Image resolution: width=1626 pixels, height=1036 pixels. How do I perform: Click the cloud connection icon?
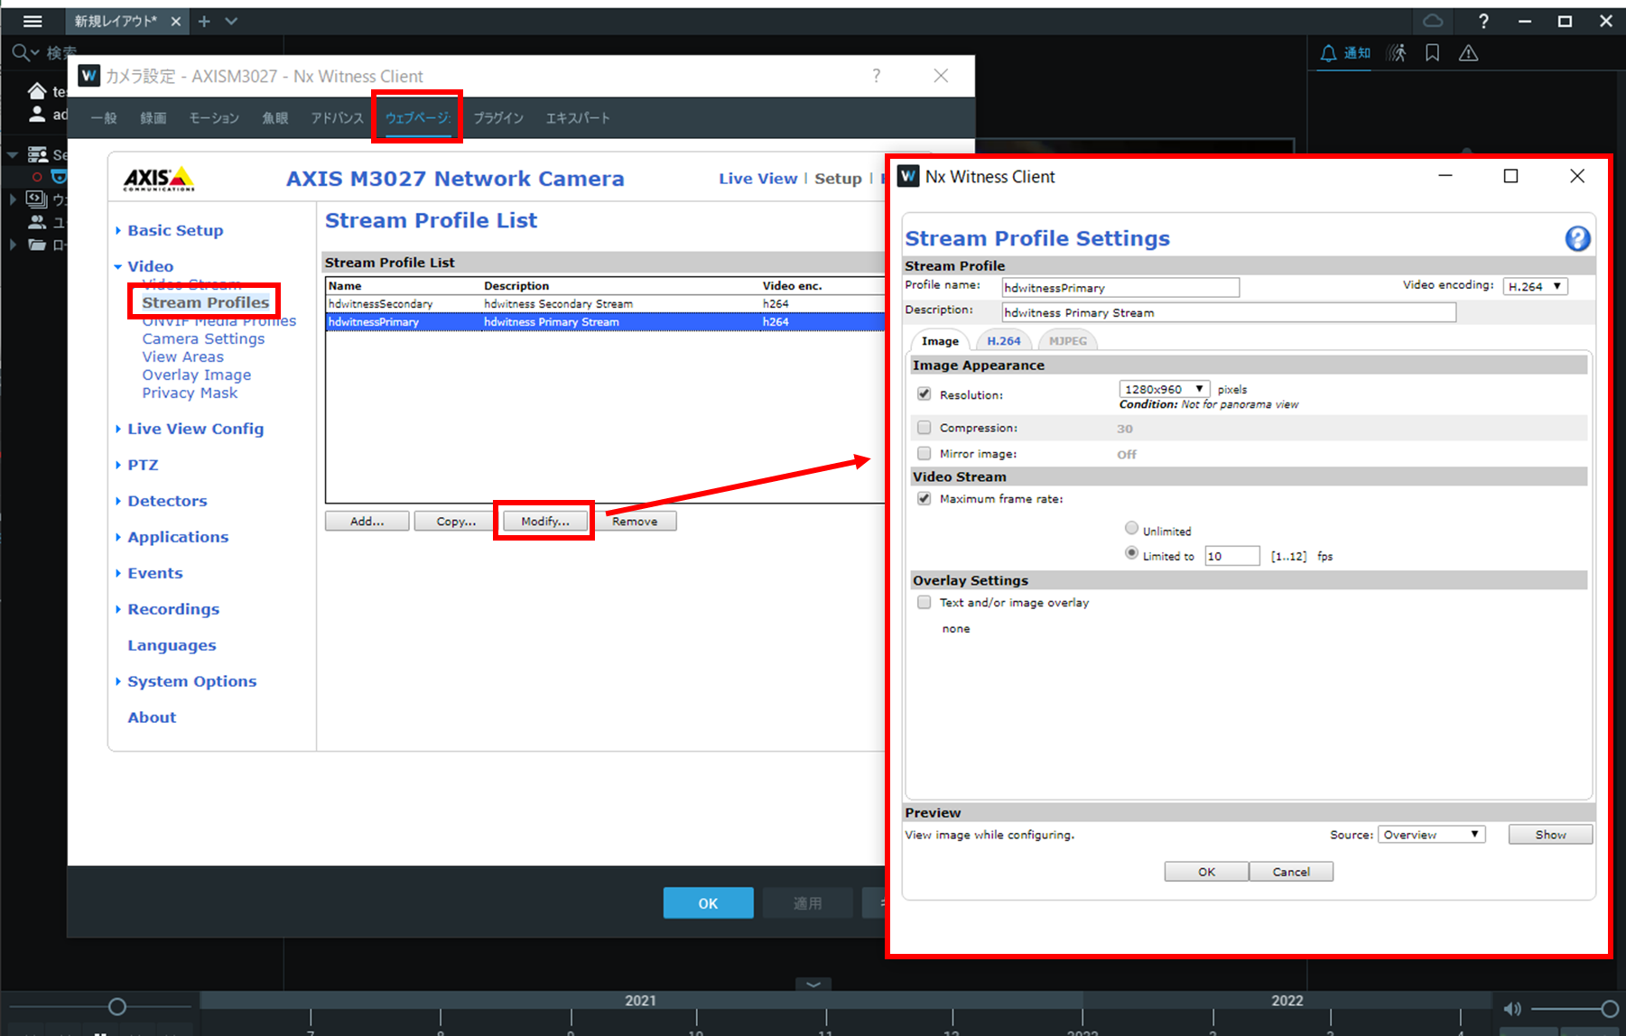click(x=1433, y=21)
